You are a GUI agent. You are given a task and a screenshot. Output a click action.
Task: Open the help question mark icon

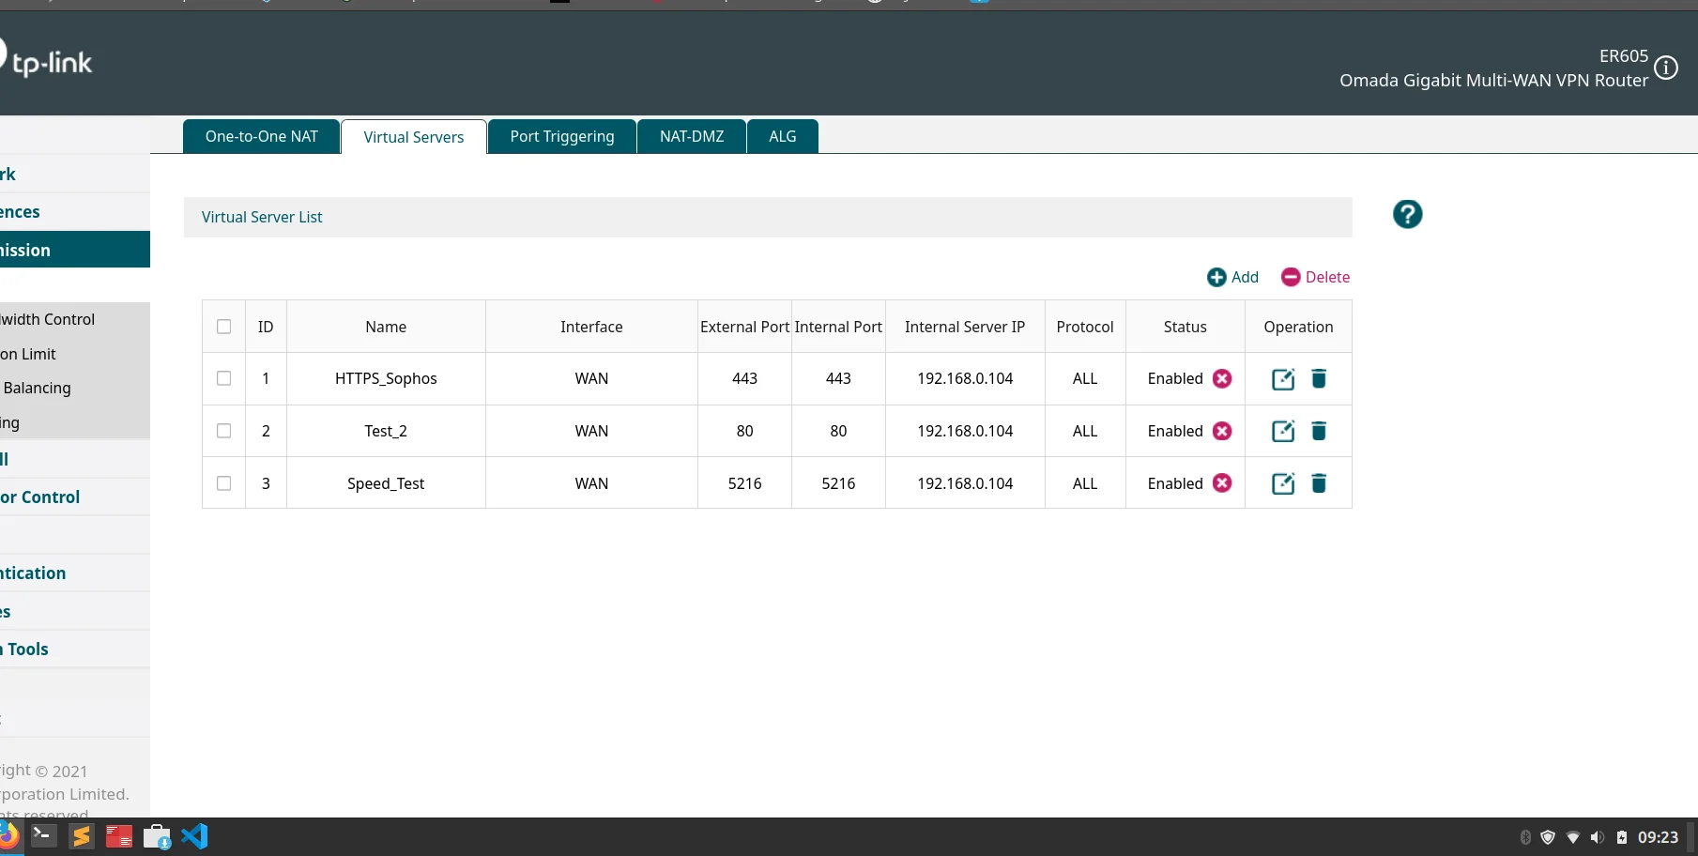pyautogui.click(x=1407, y=214)
